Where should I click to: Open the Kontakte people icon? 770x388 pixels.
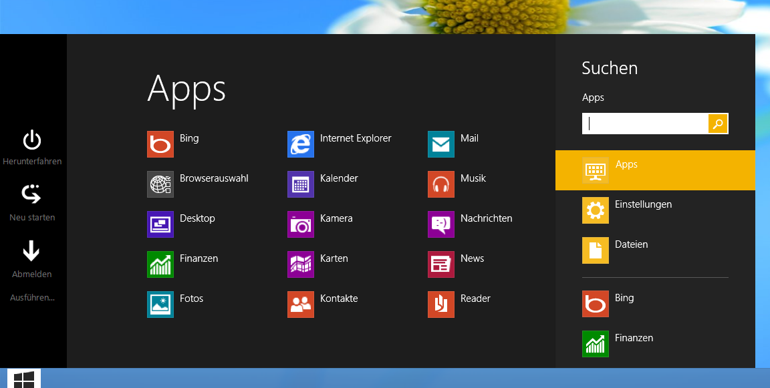tap(301, 305)
